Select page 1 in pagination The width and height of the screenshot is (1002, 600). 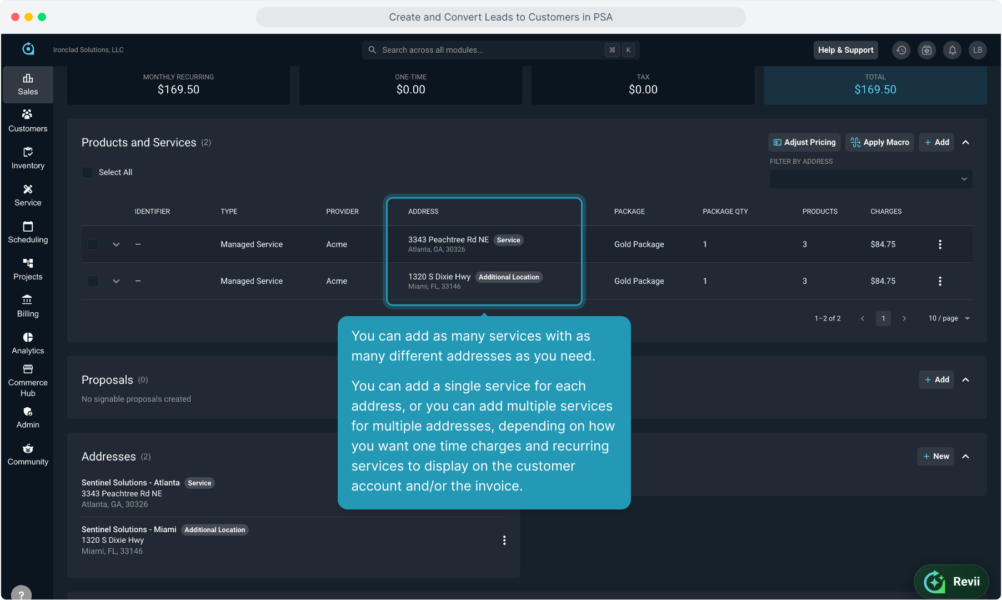coord(883,318)
